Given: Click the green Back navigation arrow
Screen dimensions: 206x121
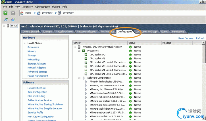Looking at the screenshot, I should (5, 13).
